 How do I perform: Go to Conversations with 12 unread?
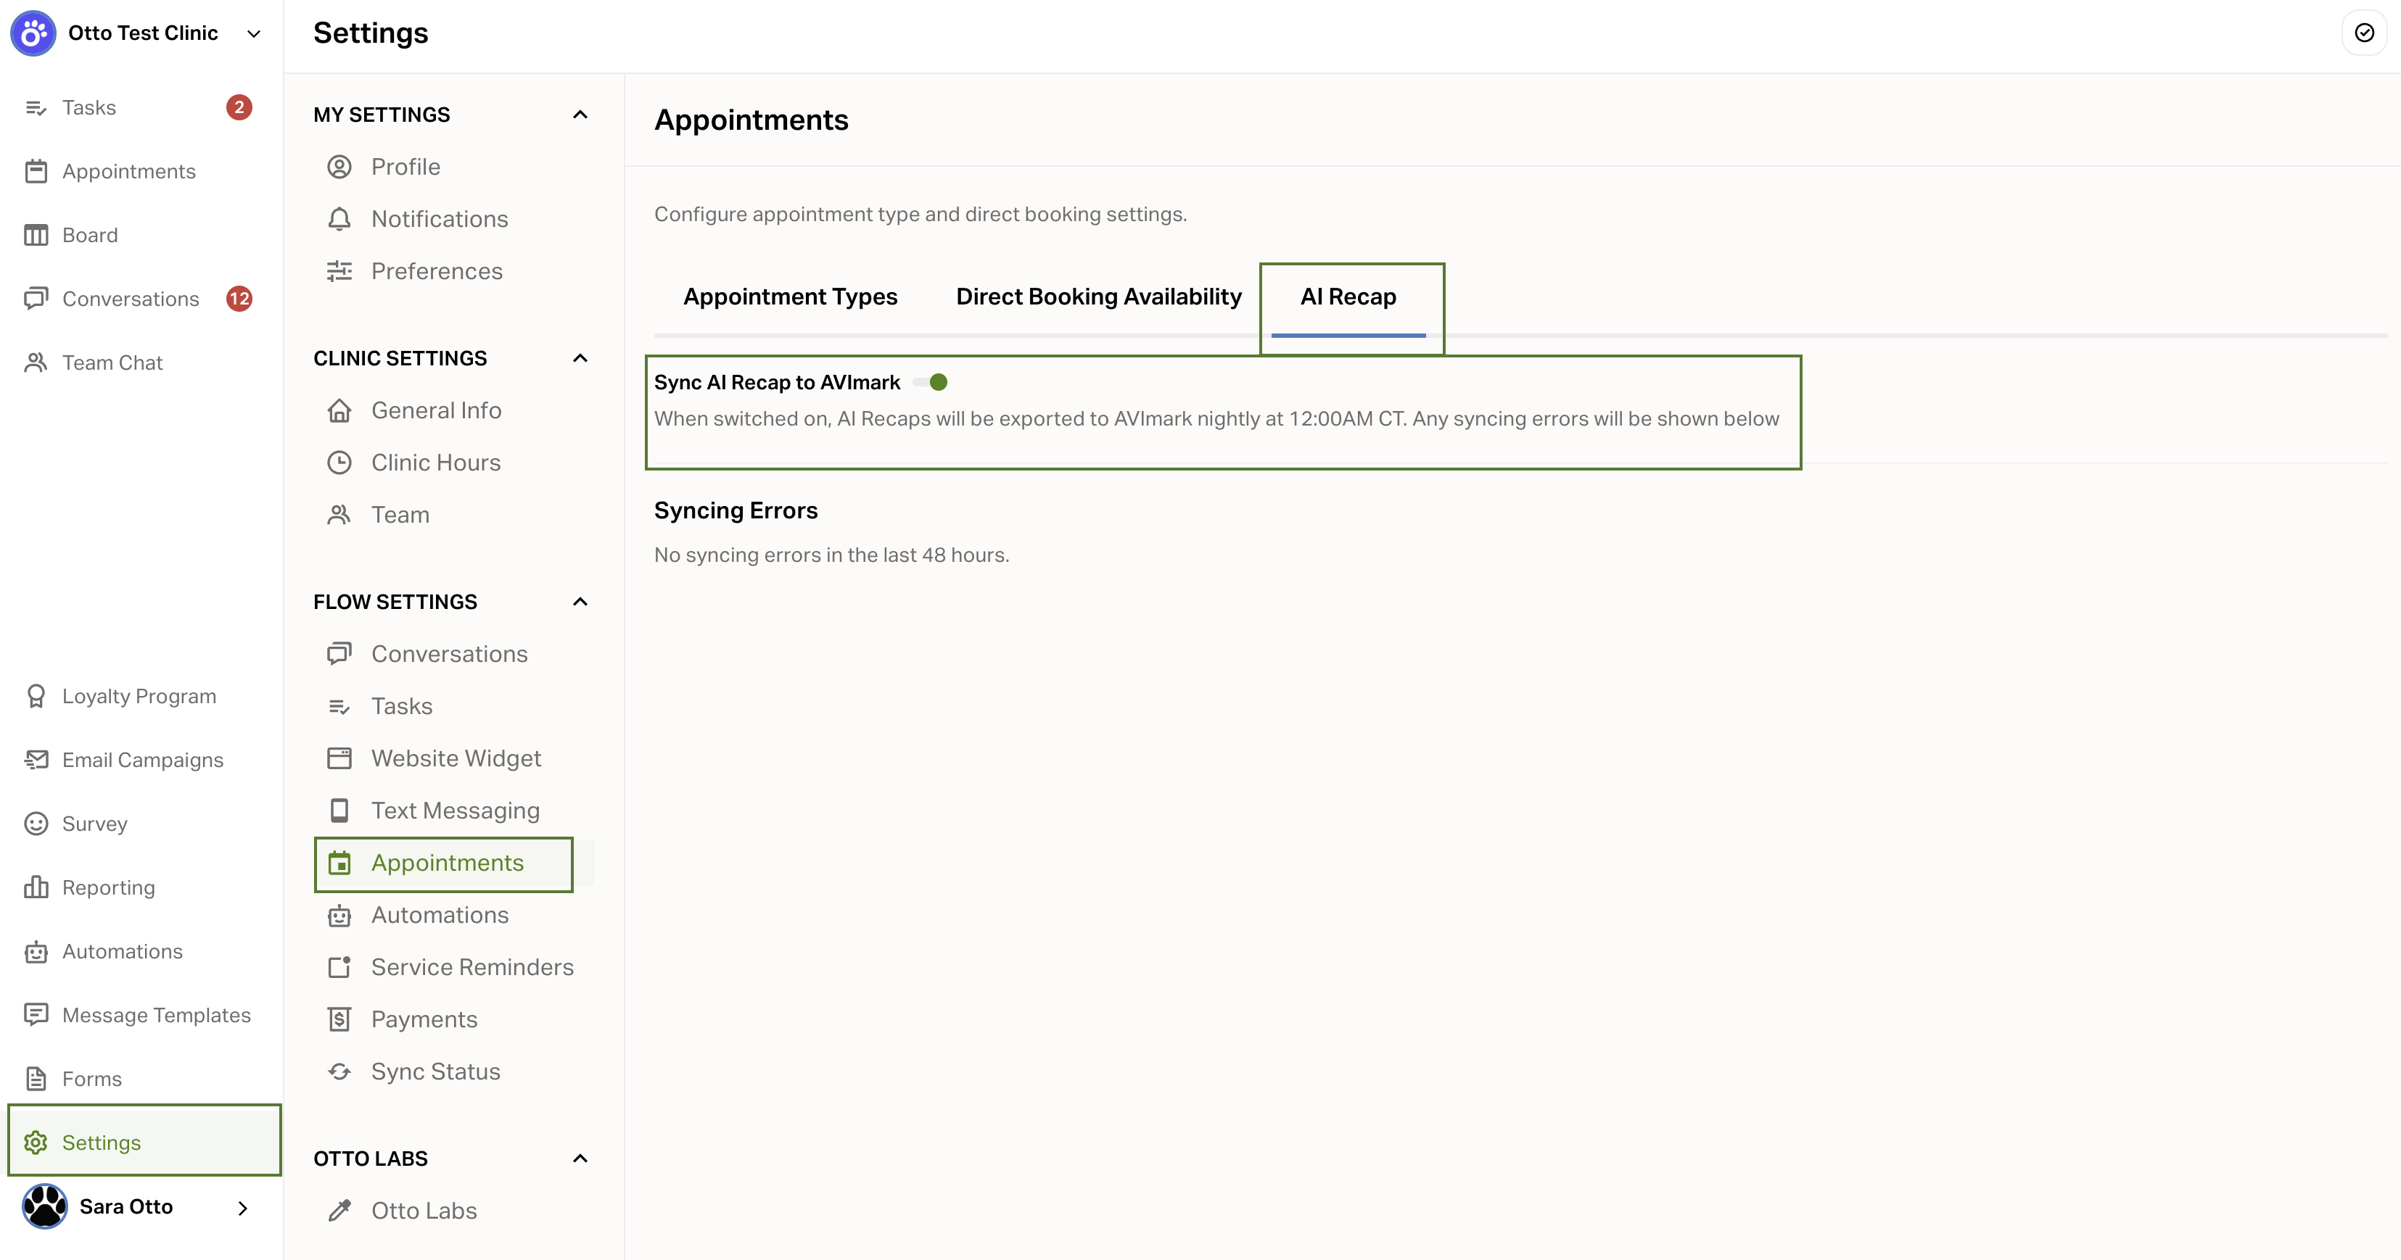[x=131, y=299]
